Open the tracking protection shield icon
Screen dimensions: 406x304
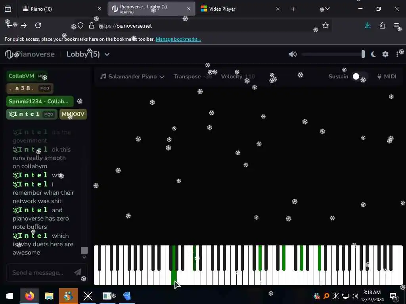tap(80, 25)
